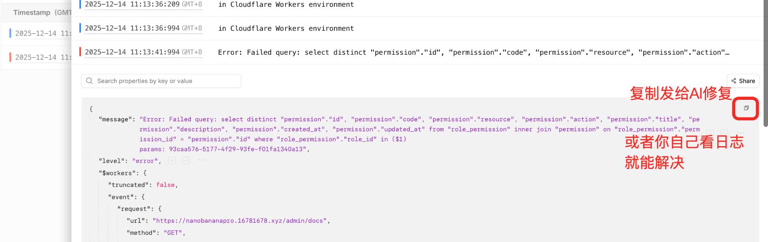Open the 11:13:36:994 log entry
Viewport: 768px width, 242px height.
tap(400, 28)
